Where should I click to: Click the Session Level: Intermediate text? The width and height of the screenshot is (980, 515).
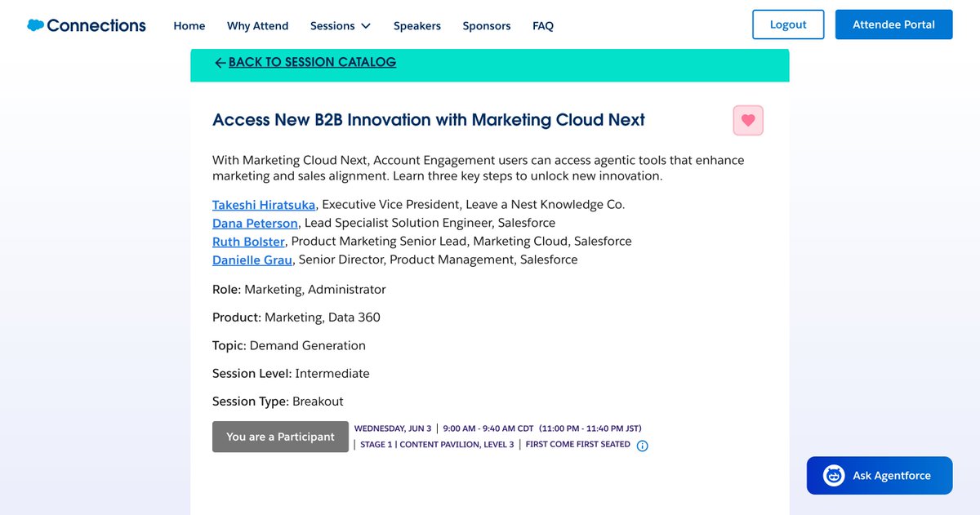click(291, 373)
